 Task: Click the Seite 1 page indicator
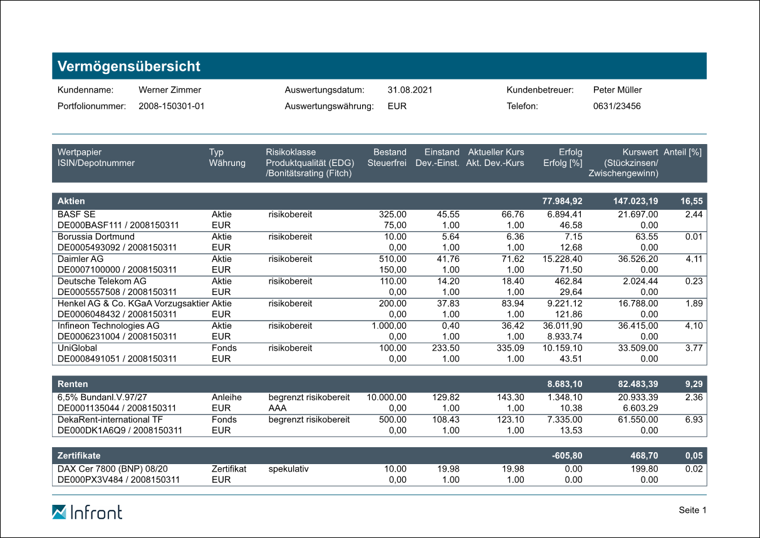pos(692,510)
